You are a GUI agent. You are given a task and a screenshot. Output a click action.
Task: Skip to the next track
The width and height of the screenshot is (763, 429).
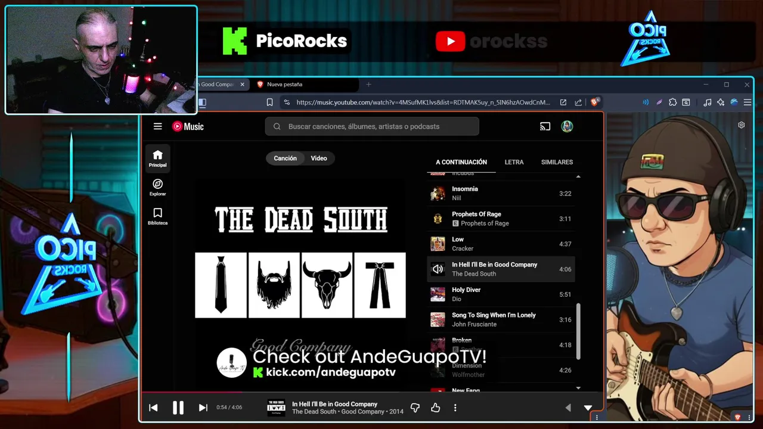(x=203, y=408)
